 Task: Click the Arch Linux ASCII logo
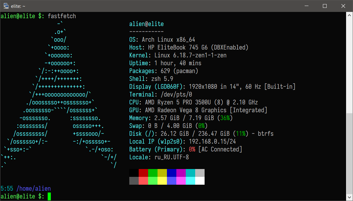click(x=60, y=94)
